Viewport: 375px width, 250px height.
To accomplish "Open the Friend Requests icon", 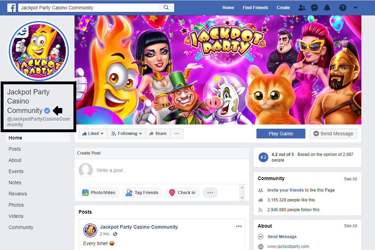I will [302, 7].
